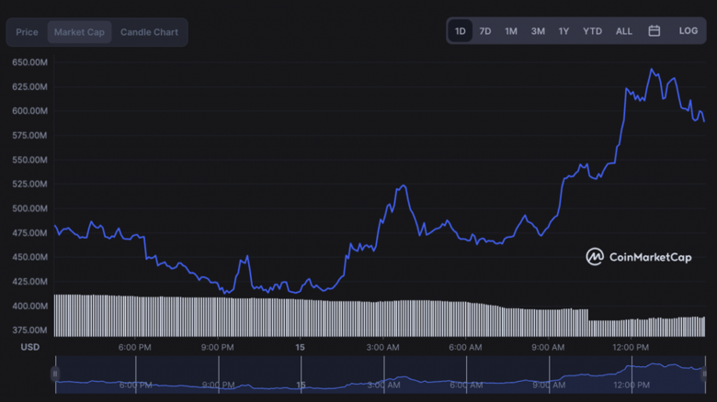Click the left handle of the range navigator
Image resolution: width=717 pixels, height=402 pixels.
(55, 374)
